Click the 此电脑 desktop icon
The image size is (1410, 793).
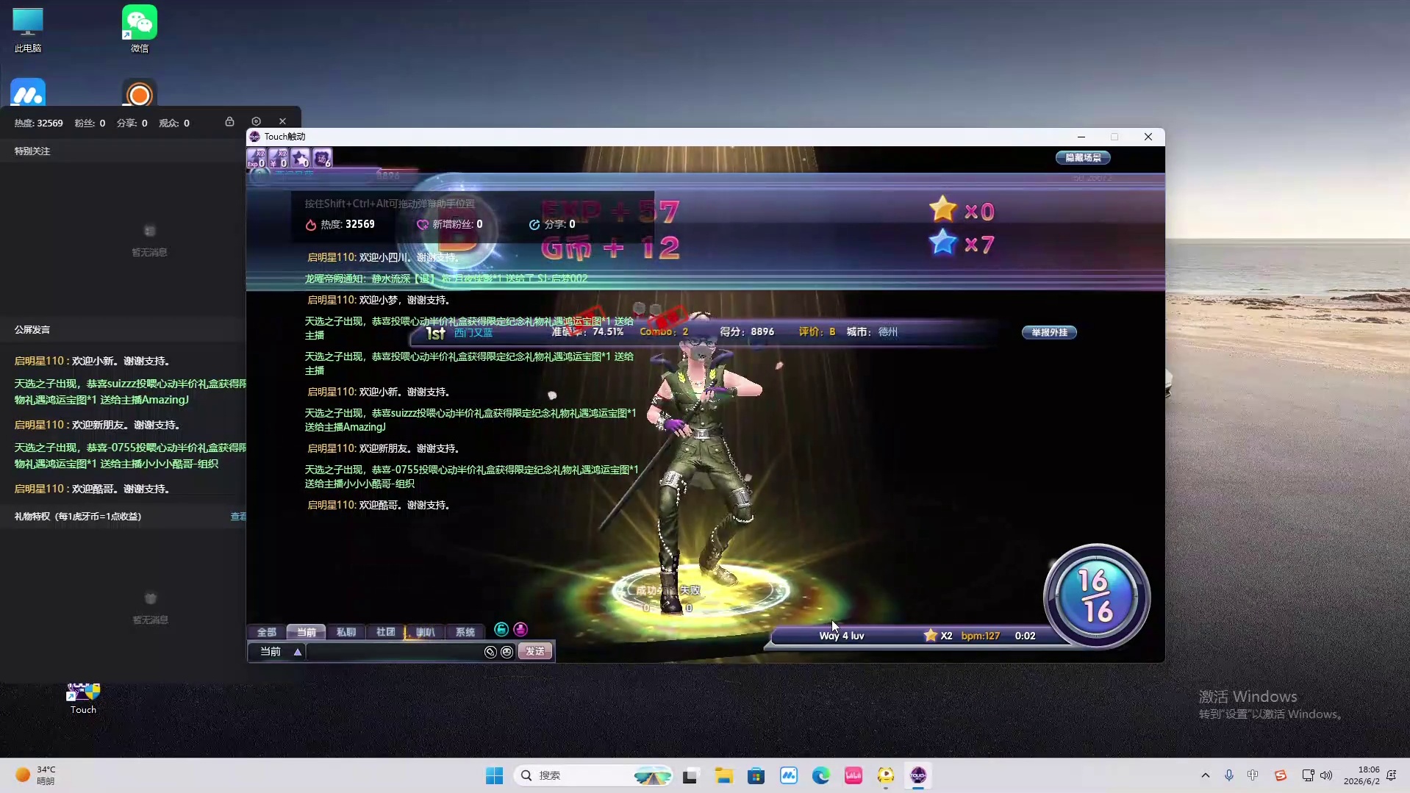point(28,30)
